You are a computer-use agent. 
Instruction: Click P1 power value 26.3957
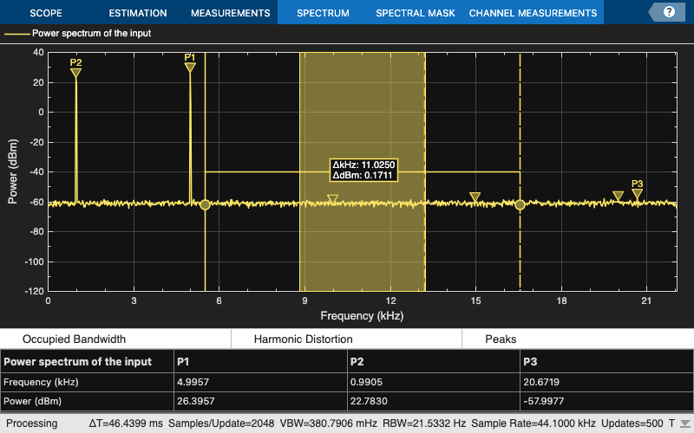[196, 401]
